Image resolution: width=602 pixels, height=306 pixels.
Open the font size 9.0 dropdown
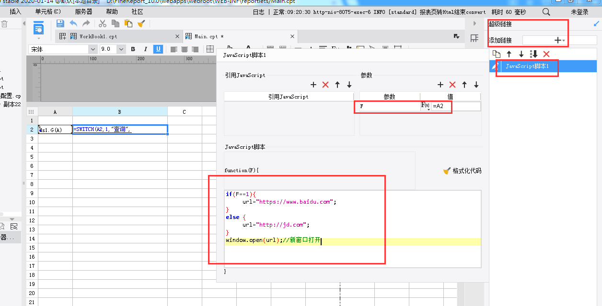coord(121,49)
